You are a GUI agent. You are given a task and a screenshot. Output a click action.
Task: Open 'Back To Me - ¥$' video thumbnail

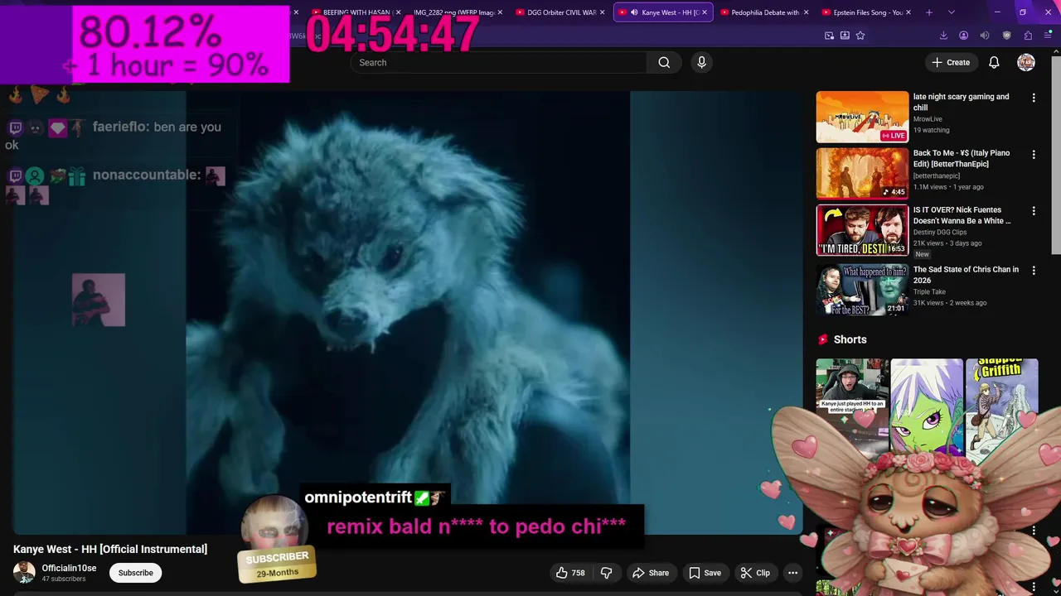tap(862, 173)
